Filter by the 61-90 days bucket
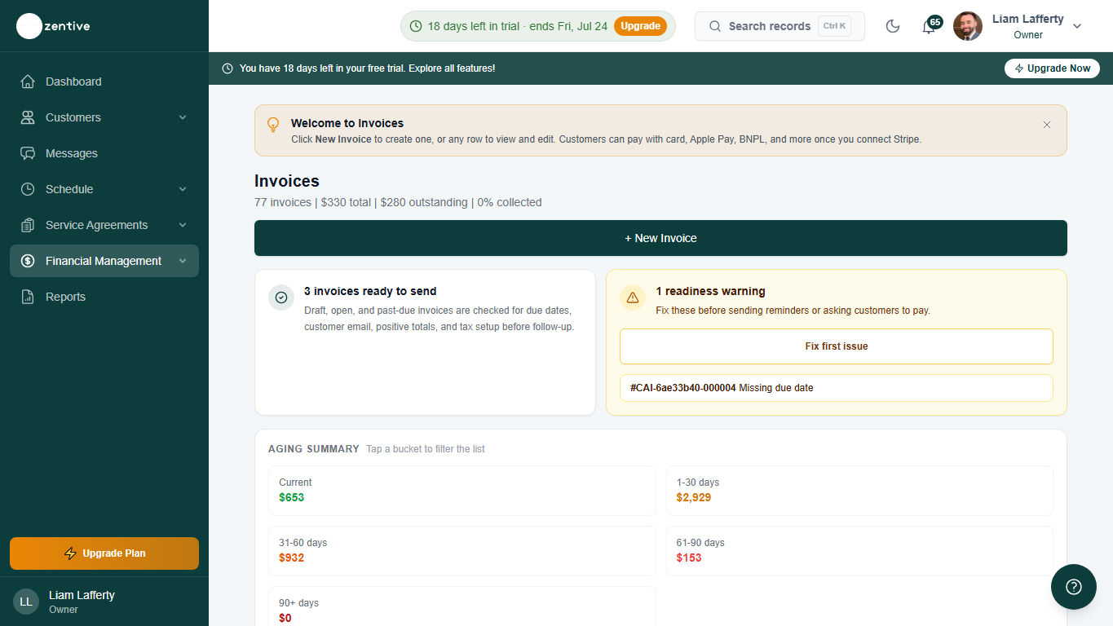The height and width of the screenshot is (626, 1113). click(x=859, y=551)
